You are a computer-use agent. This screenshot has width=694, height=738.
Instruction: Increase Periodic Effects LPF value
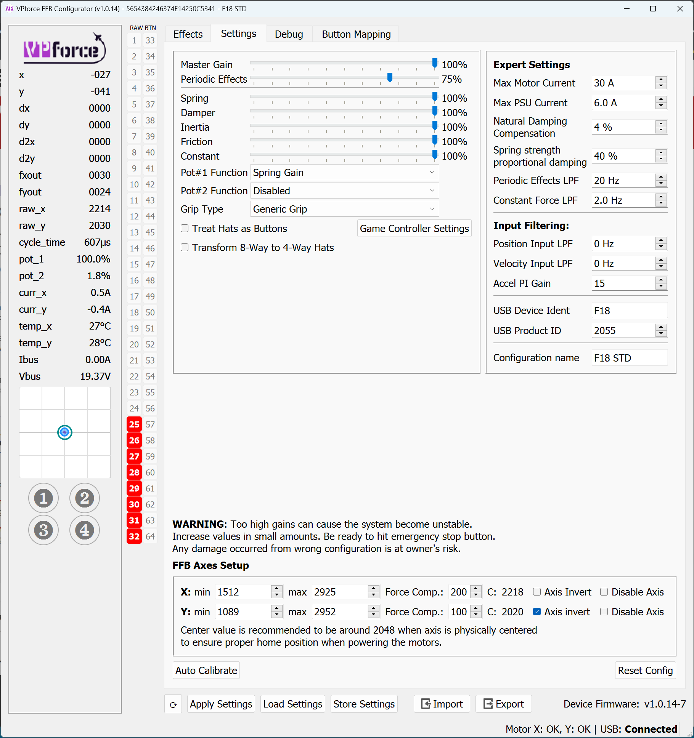661,177
